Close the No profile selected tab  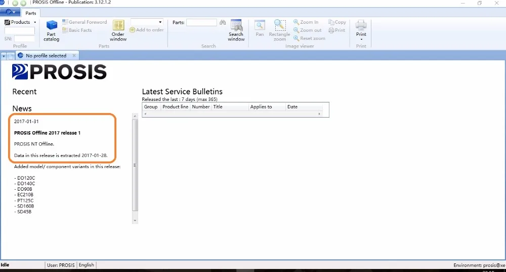point(74,56)
